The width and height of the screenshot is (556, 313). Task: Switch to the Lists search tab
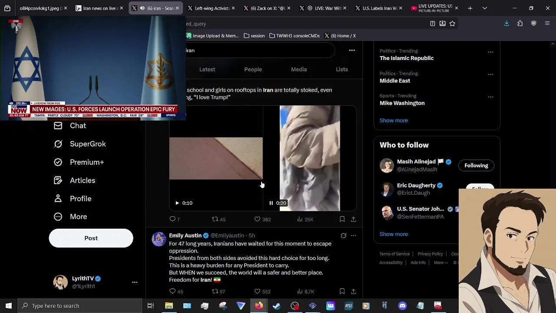point(342,70)
